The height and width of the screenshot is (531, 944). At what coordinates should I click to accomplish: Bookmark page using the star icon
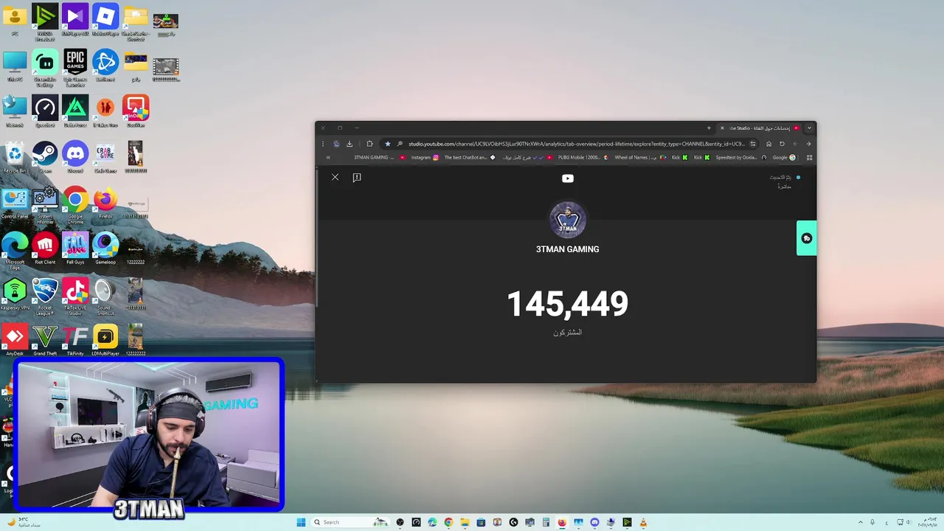387,144
